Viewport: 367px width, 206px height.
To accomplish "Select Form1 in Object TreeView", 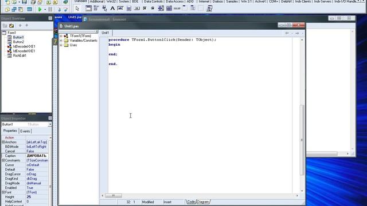I will click(x=11, y=33).
